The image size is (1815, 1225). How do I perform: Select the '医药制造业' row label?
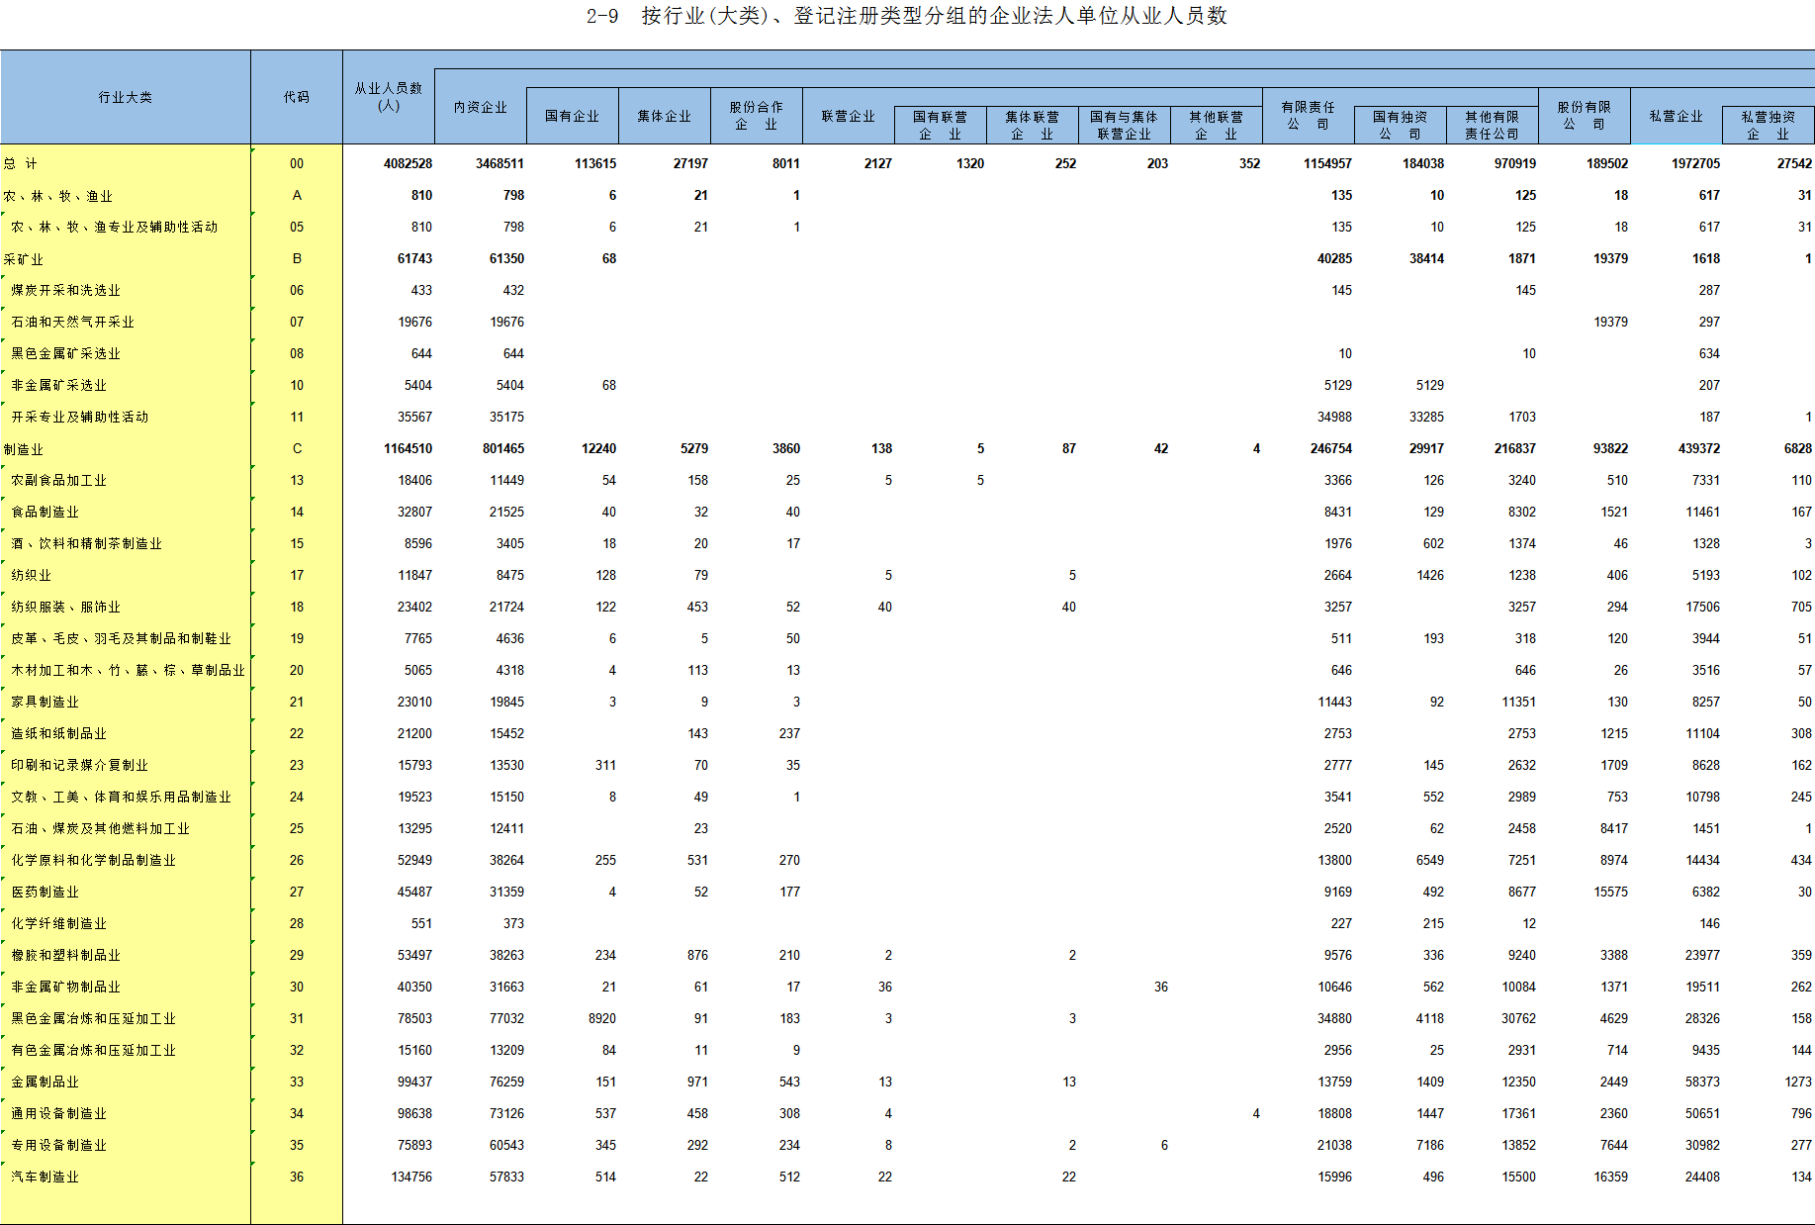click(45, 892)
